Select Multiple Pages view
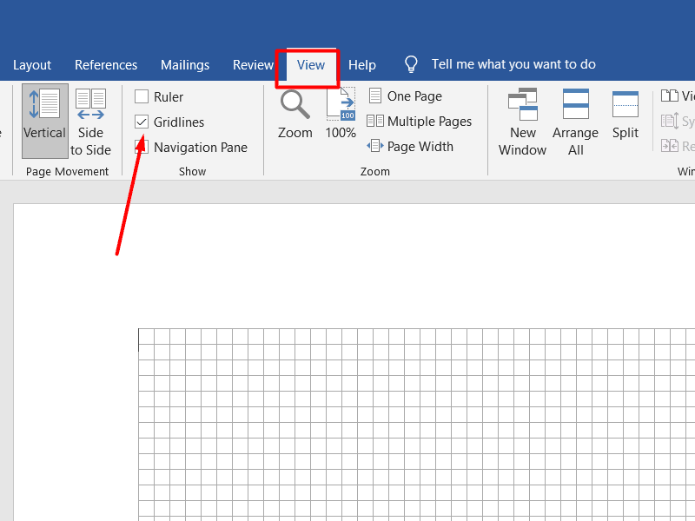This screenshot has width=695, height=521. 420,122
